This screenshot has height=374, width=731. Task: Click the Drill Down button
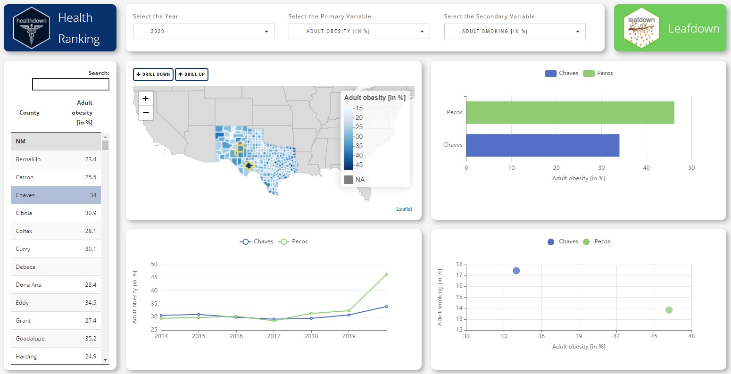pyautogui.click(x=153, y=75)
